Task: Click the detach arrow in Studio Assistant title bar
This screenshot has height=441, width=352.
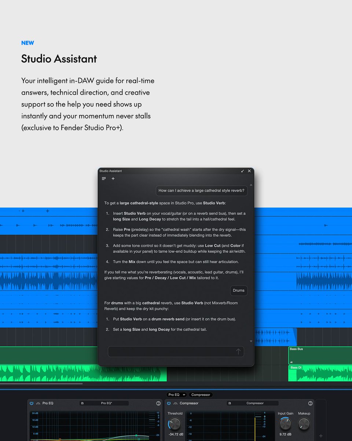Action: [x=242, y=171]
